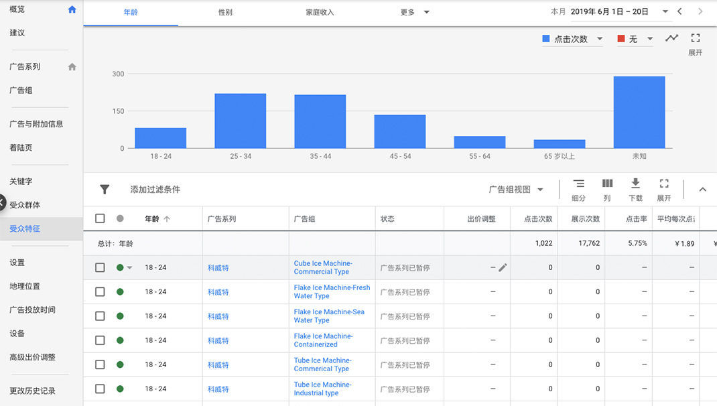
Task: Open the 细分 segment icon
Action: pyautogui.click(x=578, y=184)
